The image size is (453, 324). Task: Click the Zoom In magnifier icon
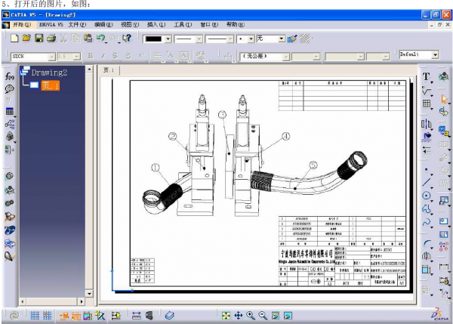251,314
